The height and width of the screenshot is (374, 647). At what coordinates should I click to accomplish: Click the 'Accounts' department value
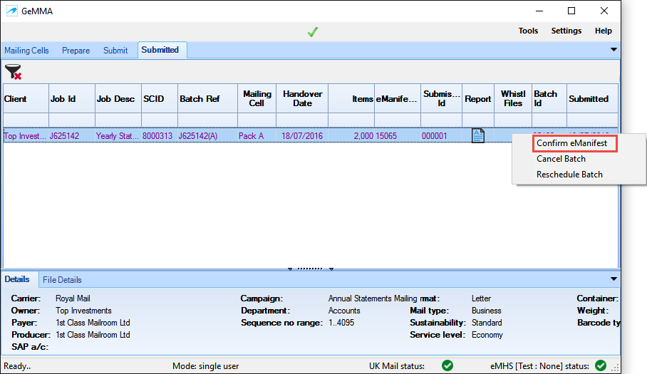344,311
